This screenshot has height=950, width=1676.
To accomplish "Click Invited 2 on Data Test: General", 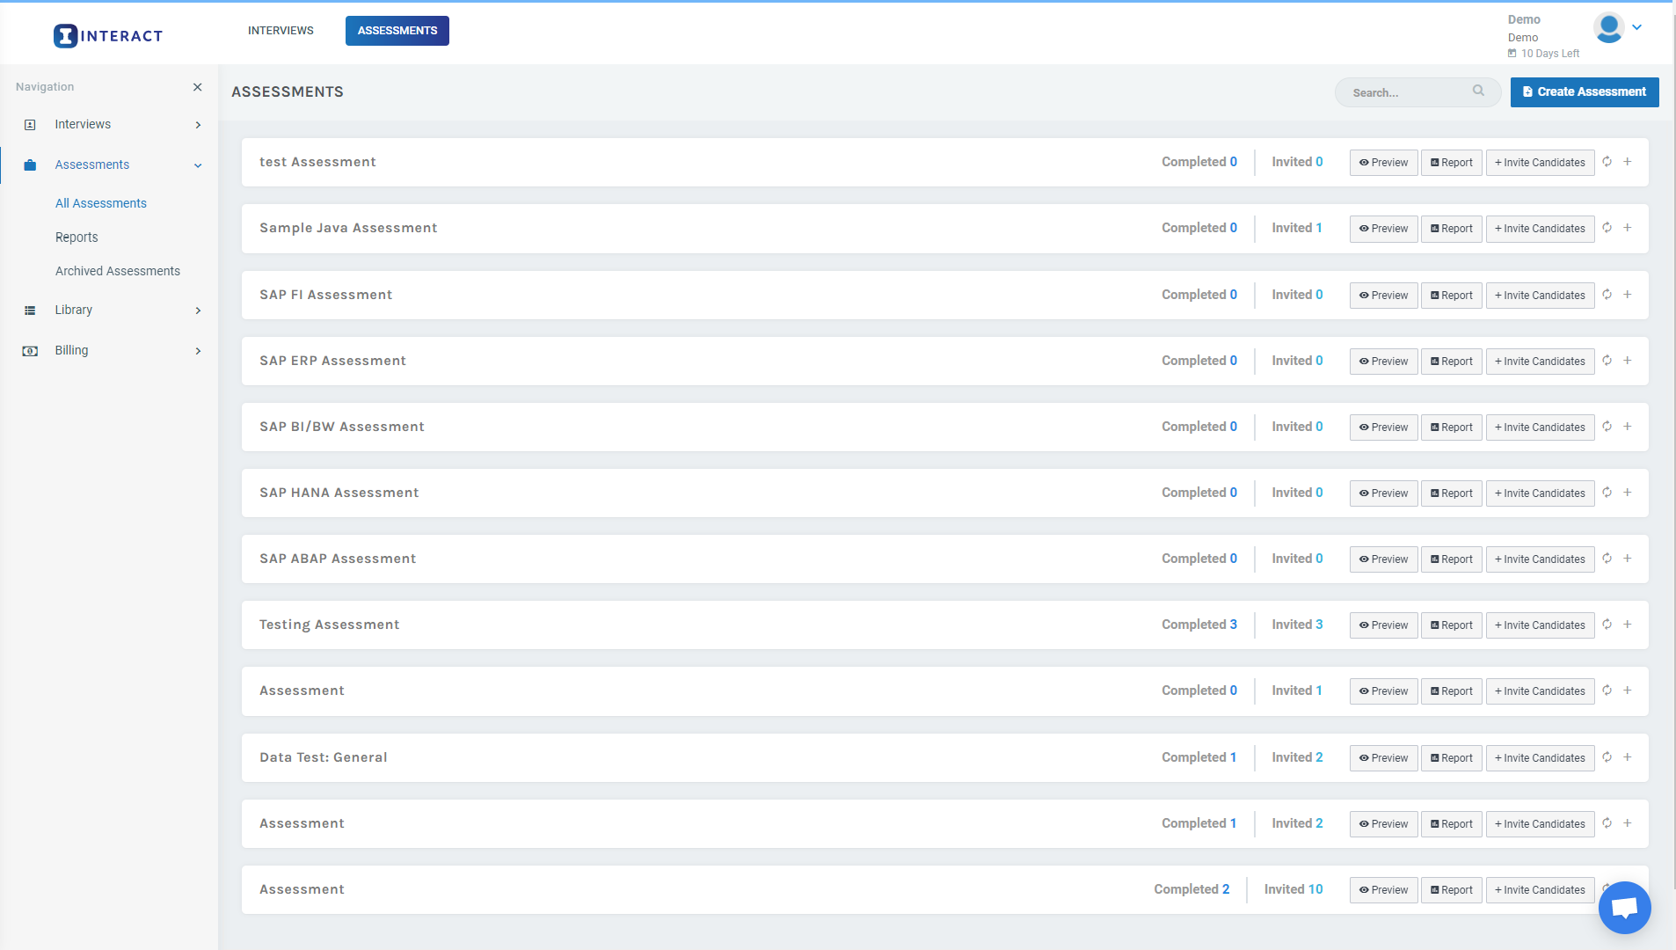I will [x=1297, y=757].
